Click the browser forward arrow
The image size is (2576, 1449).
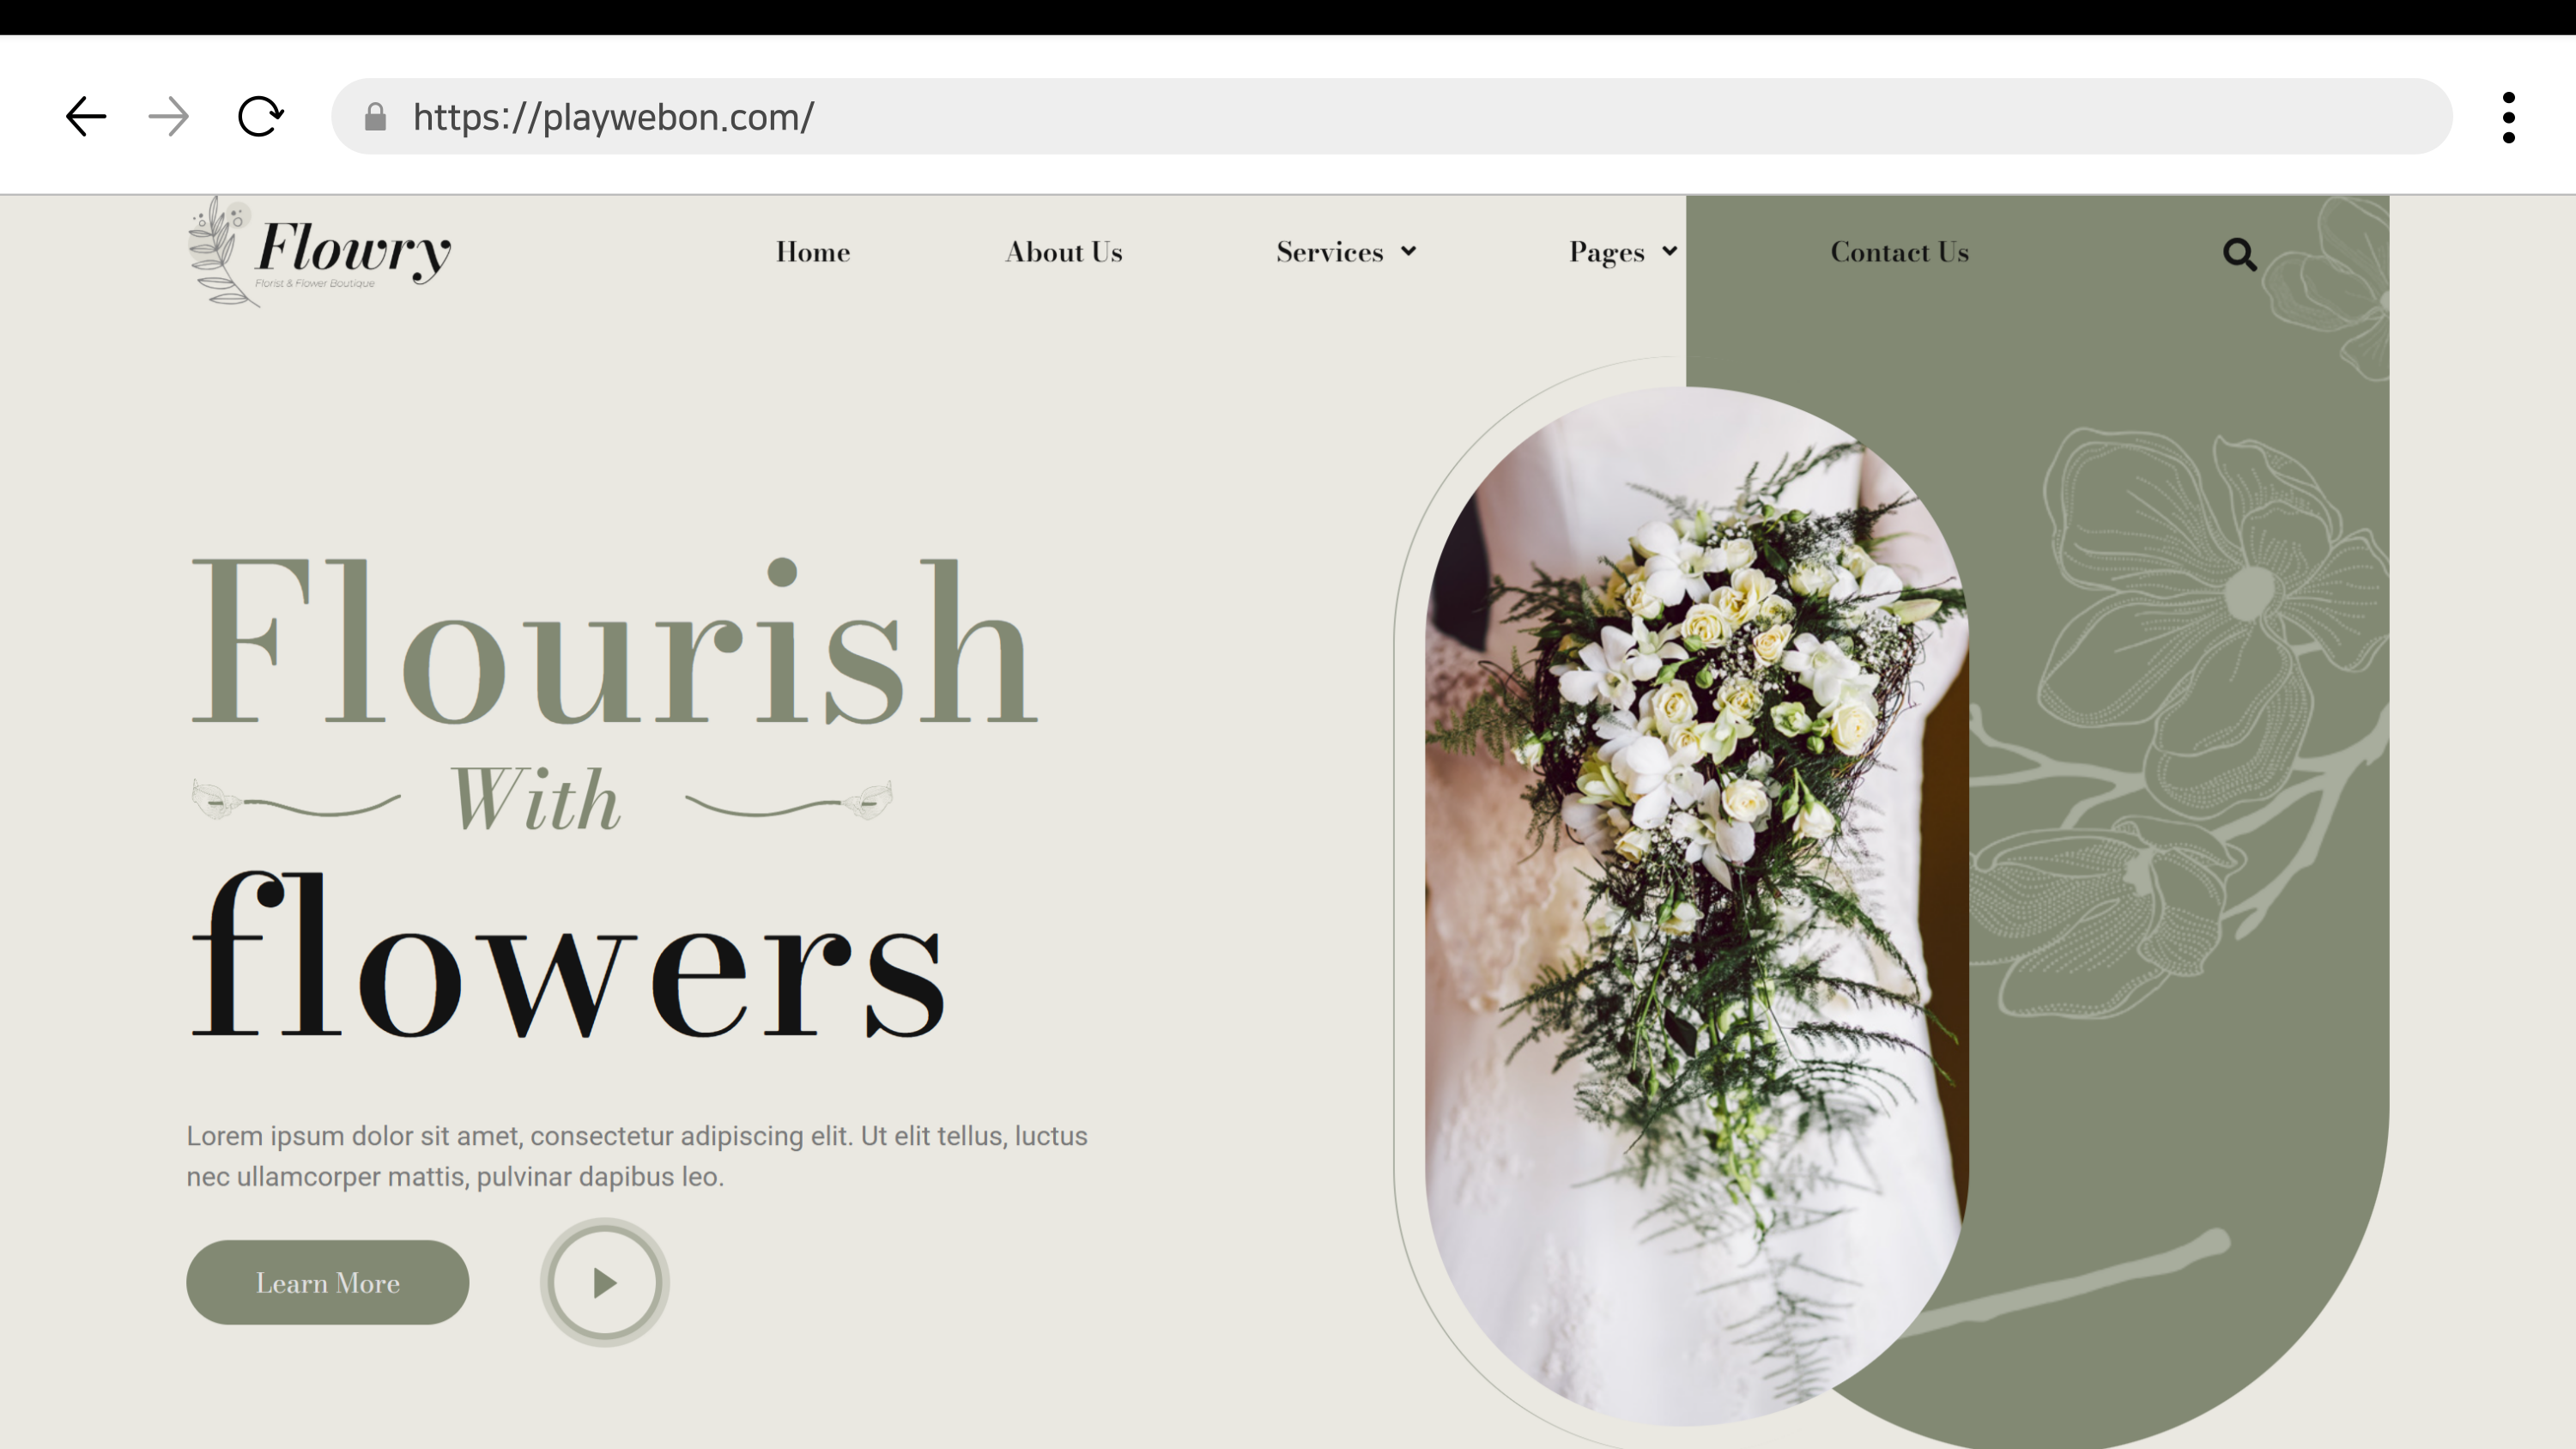(168, 117)
